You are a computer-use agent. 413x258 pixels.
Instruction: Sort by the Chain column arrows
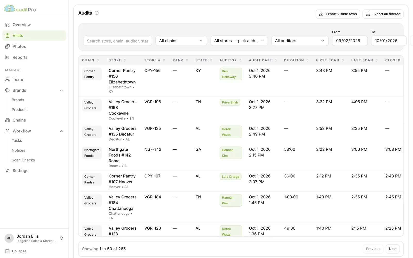pyautogui.click(x=98, y=60)
